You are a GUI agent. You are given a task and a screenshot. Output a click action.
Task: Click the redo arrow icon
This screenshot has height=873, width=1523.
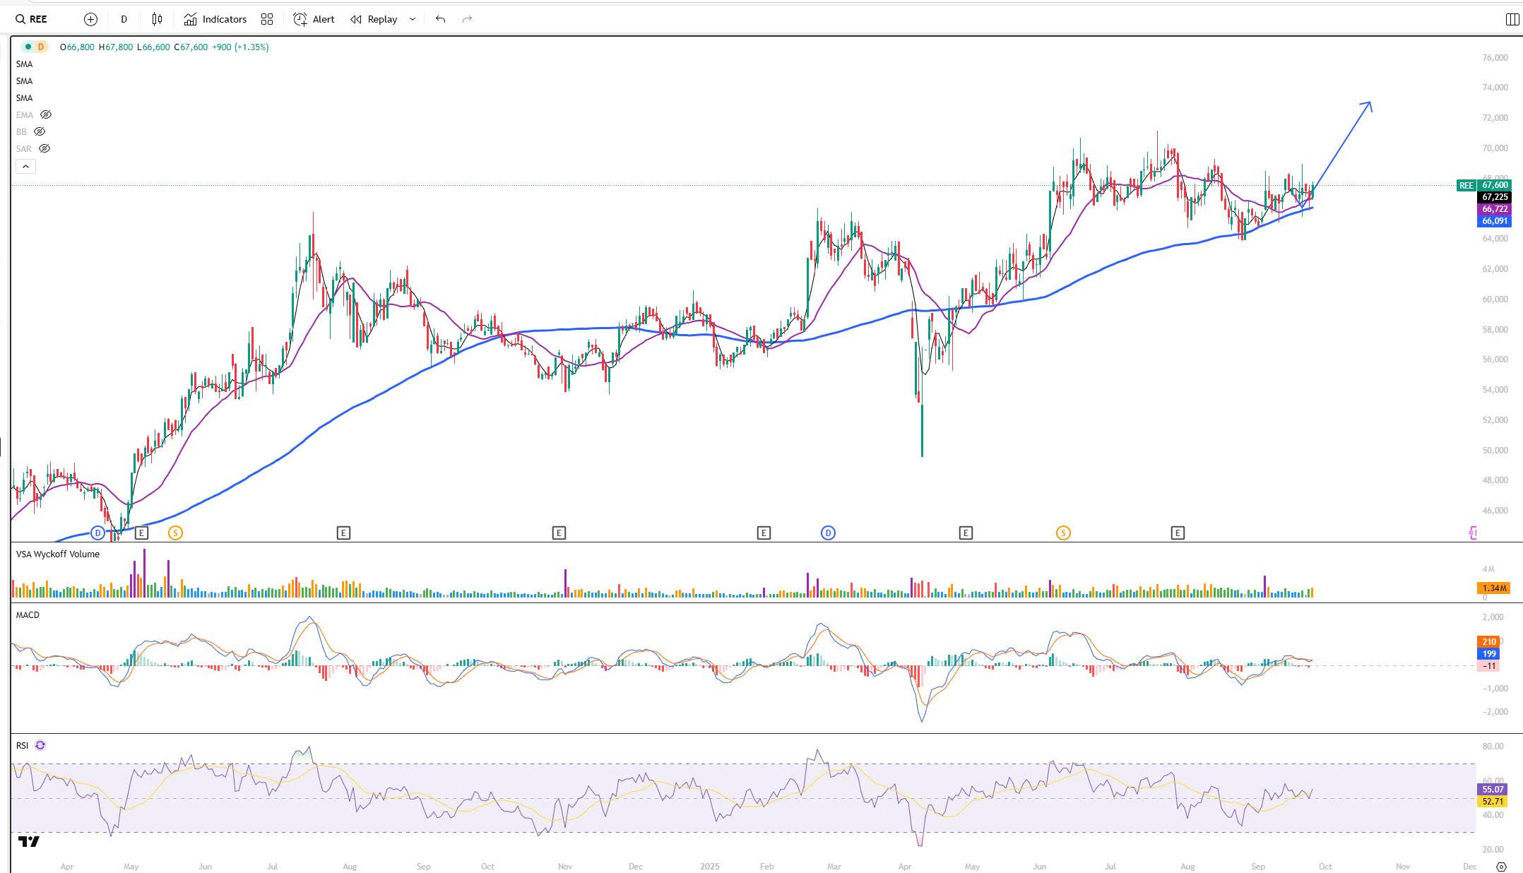coord(467,19)
